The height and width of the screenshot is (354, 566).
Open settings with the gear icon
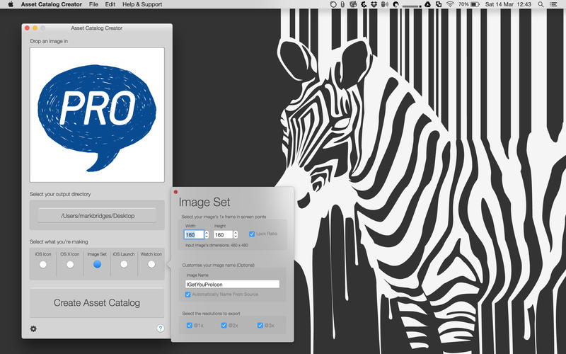coord(33,329)
